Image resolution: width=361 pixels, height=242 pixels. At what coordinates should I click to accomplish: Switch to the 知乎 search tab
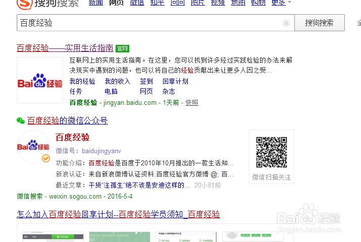coord(157,3)
